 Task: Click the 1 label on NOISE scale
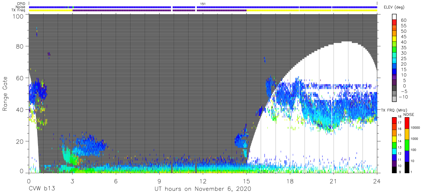tap(411, 172)
